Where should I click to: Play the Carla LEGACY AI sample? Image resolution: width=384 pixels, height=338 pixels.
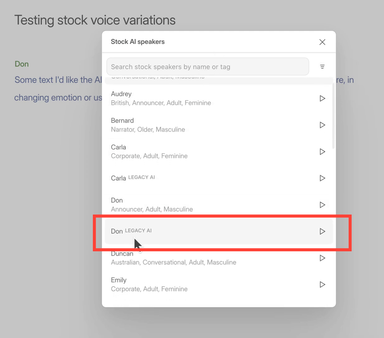click(322, 178)
